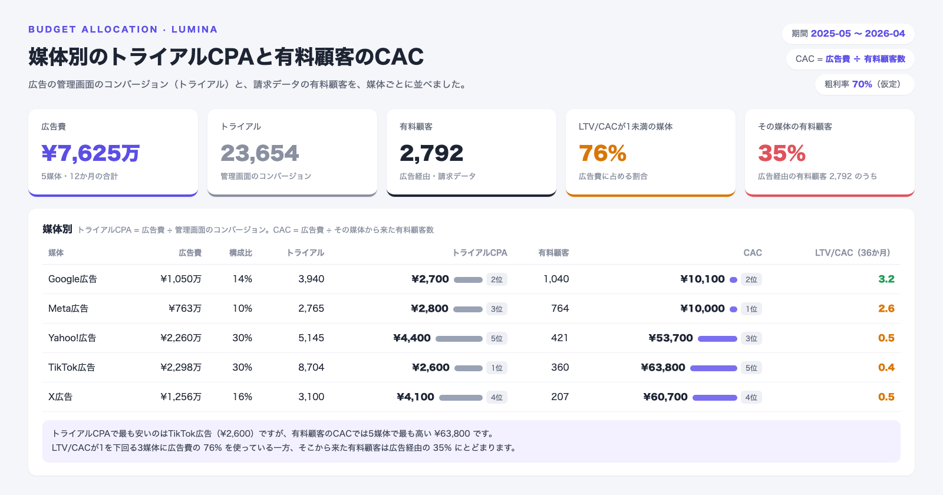Image resolution: width=943 pixels, height=495 pixels.
Task: Click the 構成比 column header
Action: tap(240, 253)
